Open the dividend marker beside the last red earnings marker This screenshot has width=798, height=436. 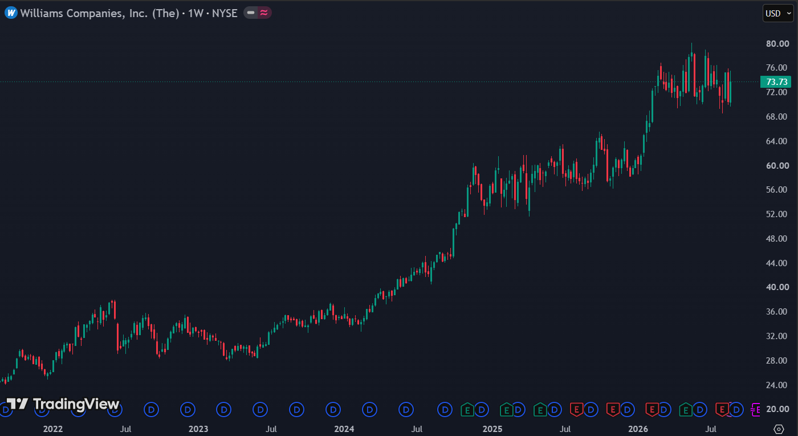coord(736,409)
